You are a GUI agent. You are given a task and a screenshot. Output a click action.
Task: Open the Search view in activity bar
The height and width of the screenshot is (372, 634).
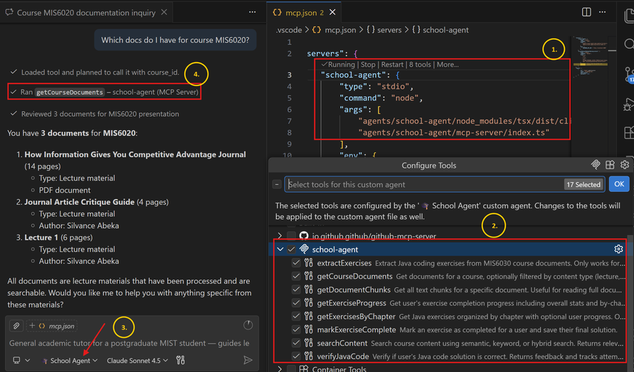point(629,43)
